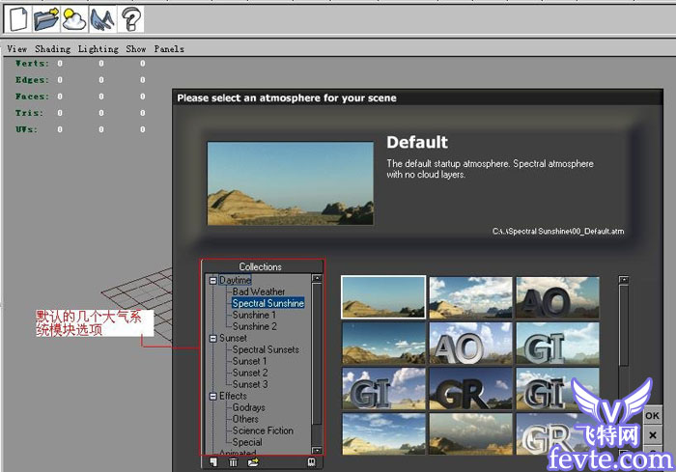Click the OK button

[x=652, y=415]
